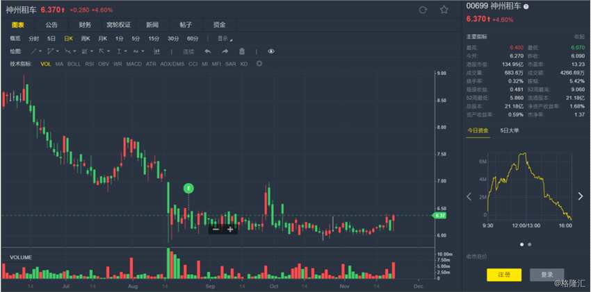Enable the SAR indicator
The height and width of the screenshot is (292, 591).
(231, 64)
